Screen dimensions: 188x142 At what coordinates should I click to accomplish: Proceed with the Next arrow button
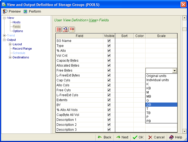pos(122,137)
